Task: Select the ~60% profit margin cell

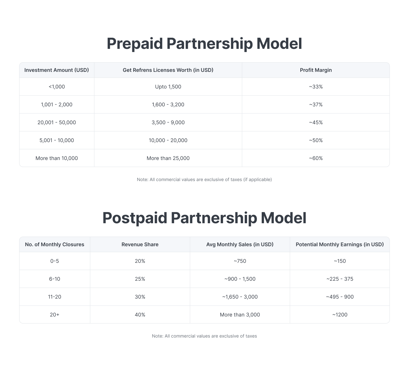Action: click(x=316, y=158)
